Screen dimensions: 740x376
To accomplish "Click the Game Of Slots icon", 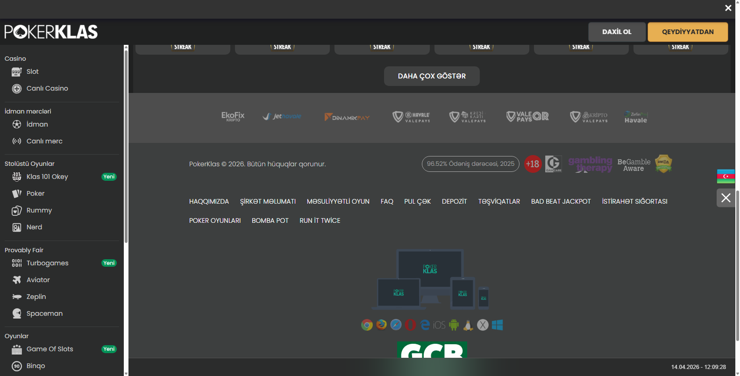I will tap(17, 349).
